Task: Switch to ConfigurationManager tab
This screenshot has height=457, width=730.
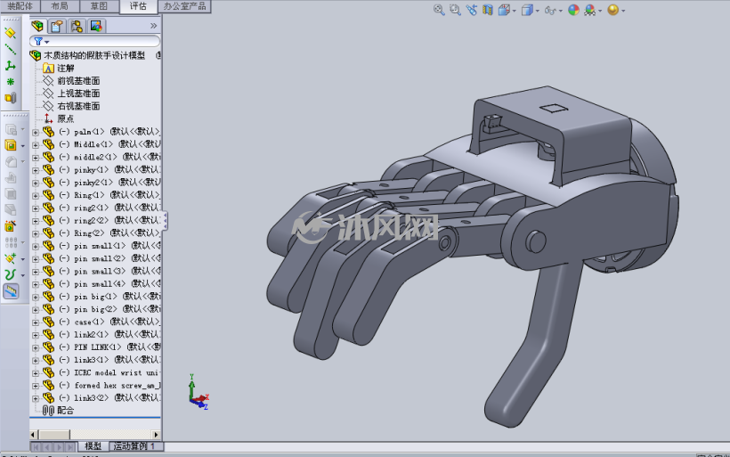Action: (x=77, y=26)
